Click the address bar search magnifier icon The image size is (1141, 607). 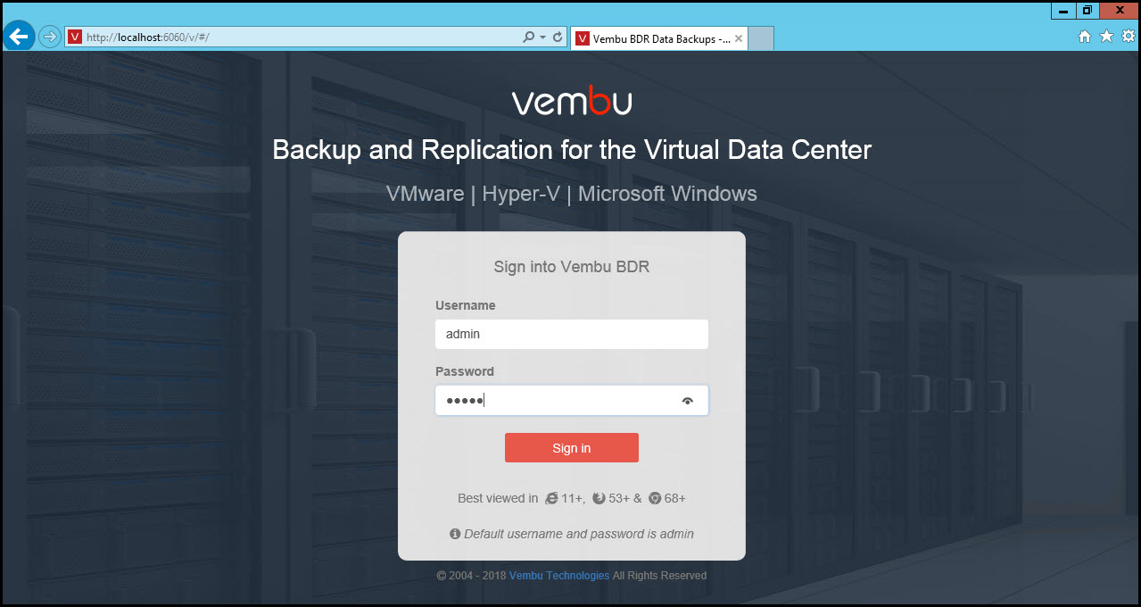coord(528,37)
